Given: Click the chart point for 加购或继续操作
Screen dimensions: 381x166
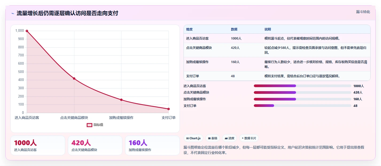Looking at the screenshot, I should tap(121, 100).
